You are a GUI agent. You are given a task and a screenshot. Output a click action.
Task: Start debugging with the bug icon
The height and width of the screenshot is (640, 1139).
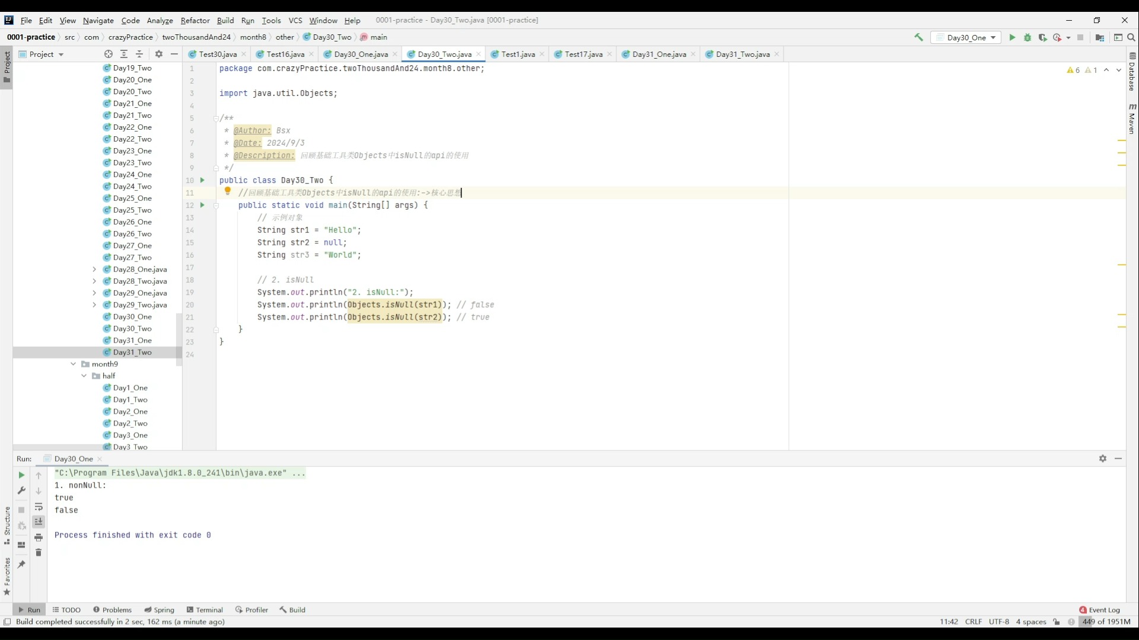1027,37
